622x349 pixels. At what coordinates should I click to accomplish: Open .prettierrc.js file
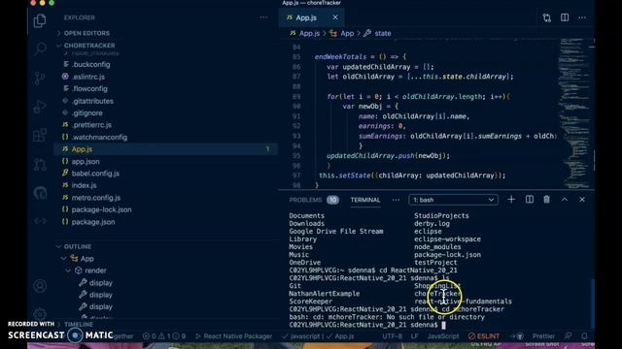coord(91,125)
